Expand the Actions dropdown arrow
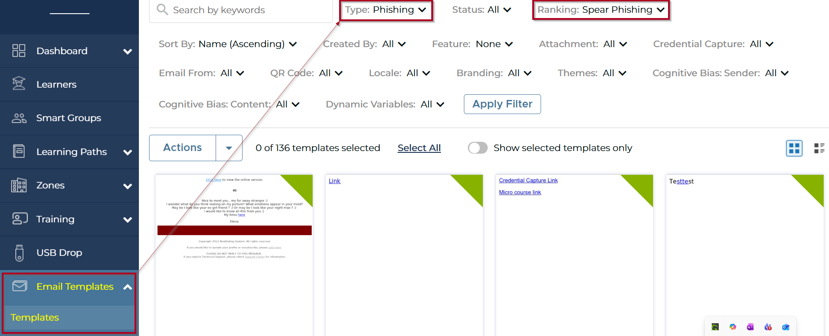 tap(229, 148)
